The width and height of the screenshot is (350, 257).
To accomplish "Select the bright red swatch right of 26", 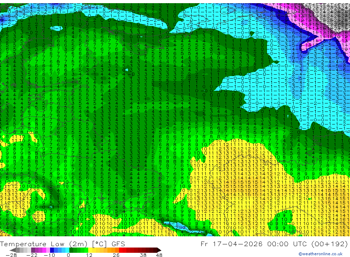I will tap(121, 250).
